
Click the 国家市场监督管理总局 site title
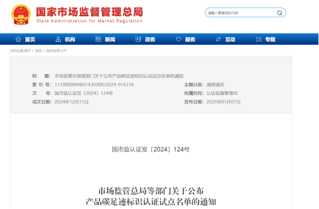[89, 12]
